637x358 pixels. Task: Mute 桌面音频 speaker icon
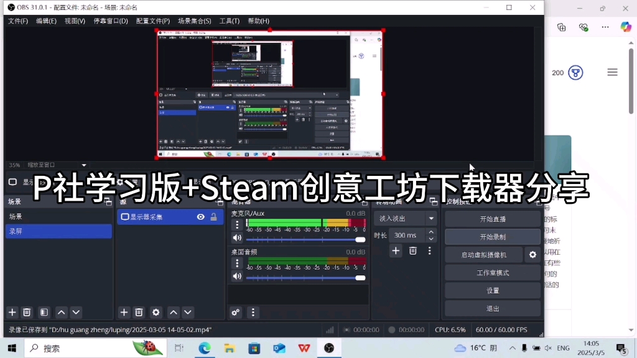click(x=237, y=277)
